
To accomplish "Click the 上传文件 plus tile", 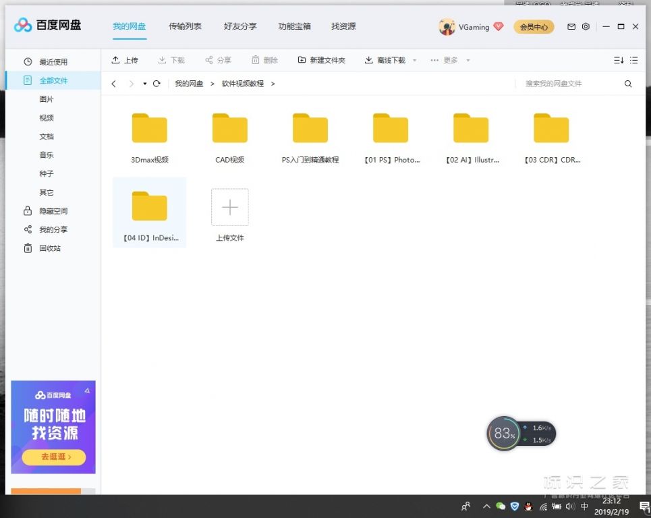I will pos(229,207).
